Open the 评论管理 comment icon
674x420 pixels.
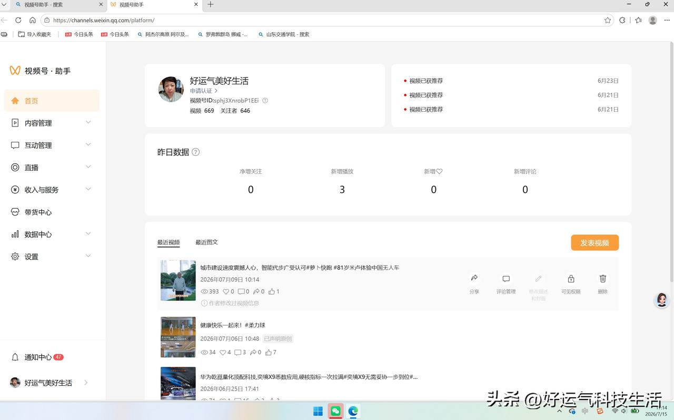coord(506,279)
